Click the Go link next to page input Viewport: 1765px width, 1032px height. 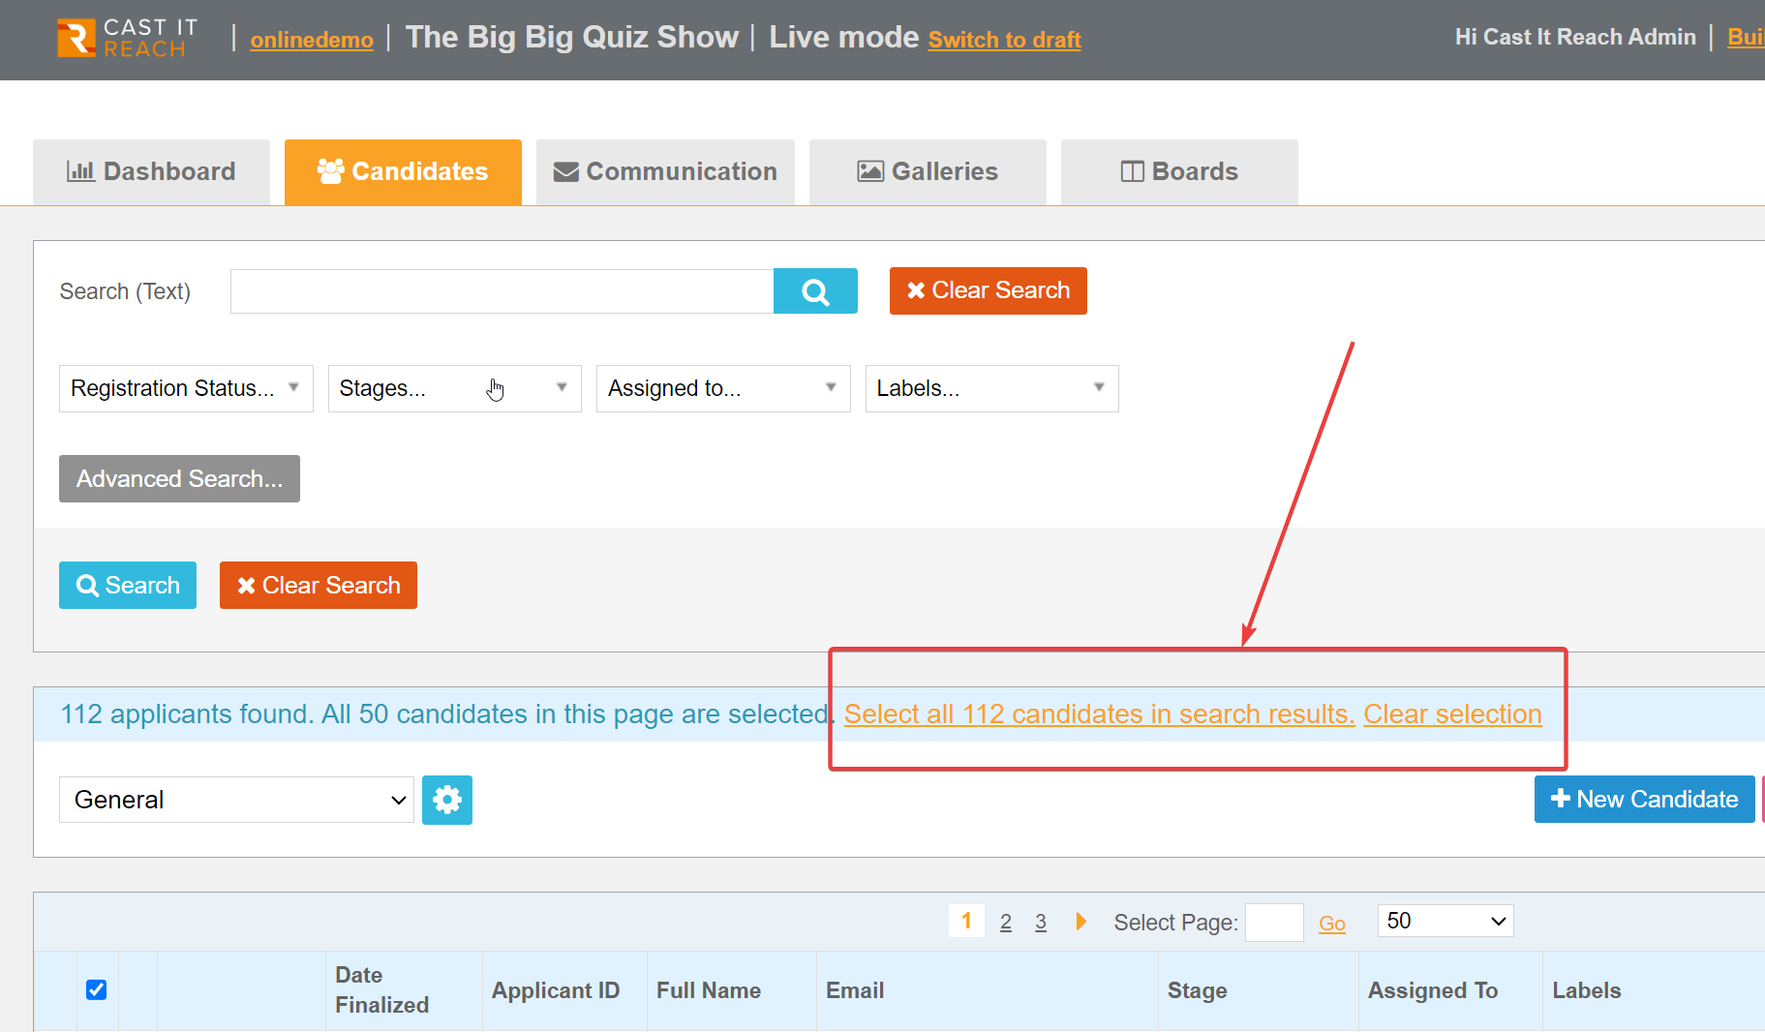click(1332, 924)
